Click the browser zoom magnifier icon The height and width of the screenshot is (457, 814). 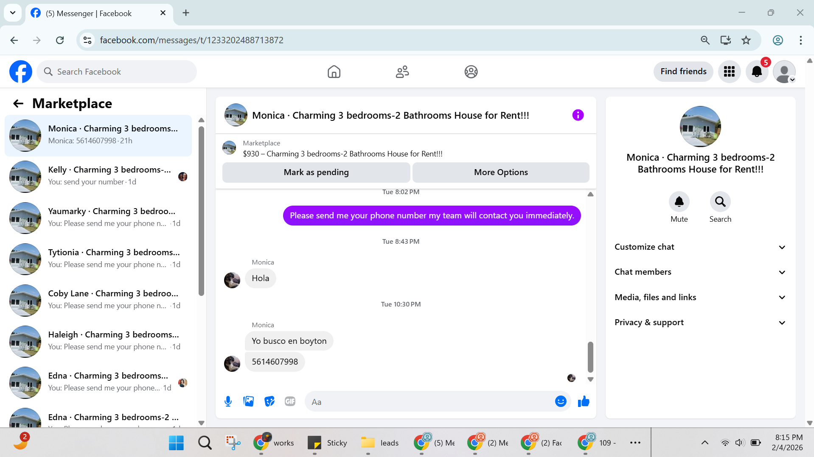[705, 40]
